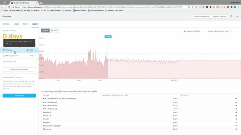Expand CPU Runway row arrow
The height and width of the screenshot is (135, 241).
pos(36,50)
